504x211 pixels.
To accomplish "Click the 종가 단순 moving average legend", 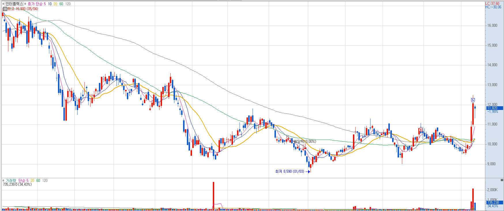I will click(35, 4).
